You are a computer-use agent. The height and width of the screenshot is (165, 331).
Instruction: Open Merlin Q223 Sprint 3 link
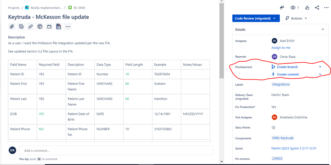click(294, 148)
